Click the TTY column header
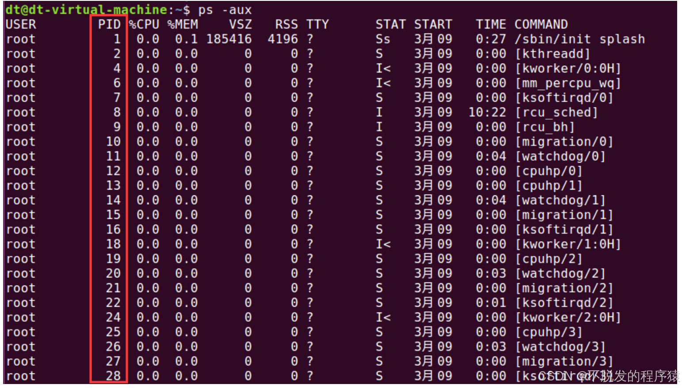The width and height of the screenshot is (682, 388). (318, 24)
